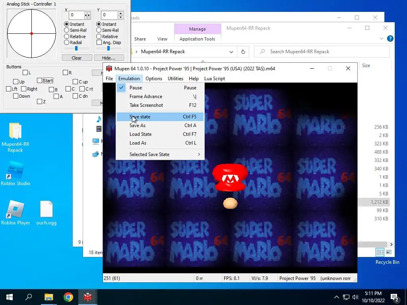Select the ouch.ogg desktop file
This screenshot has height=305, width=407.
[x=46, y=213]
